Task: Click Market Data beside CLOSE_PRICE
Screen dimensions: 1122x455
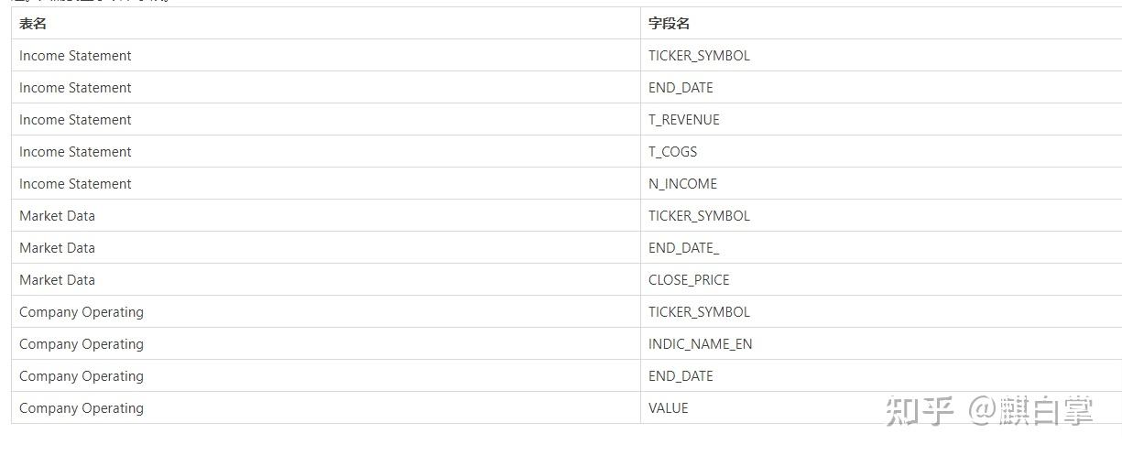Action: coord(57,280)
